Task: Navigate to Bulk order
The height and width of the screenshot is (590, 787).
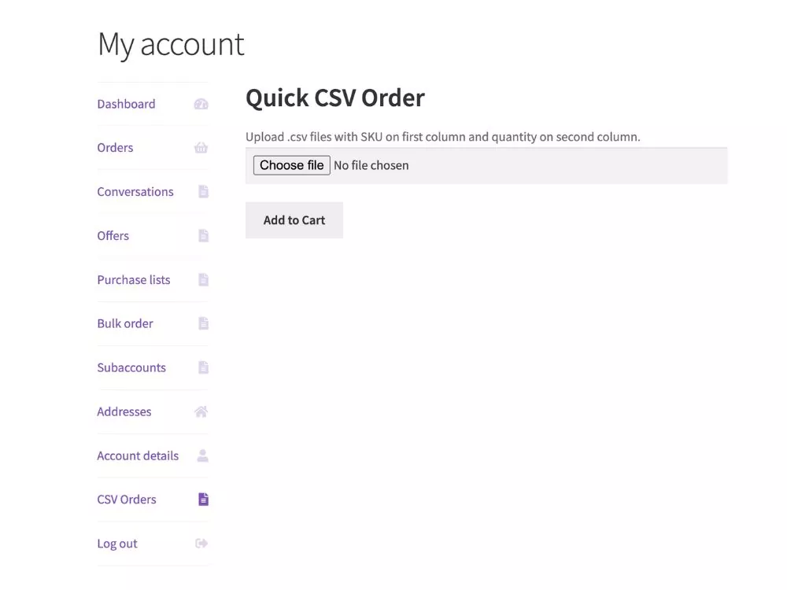Action: click(x=125, y=323)
